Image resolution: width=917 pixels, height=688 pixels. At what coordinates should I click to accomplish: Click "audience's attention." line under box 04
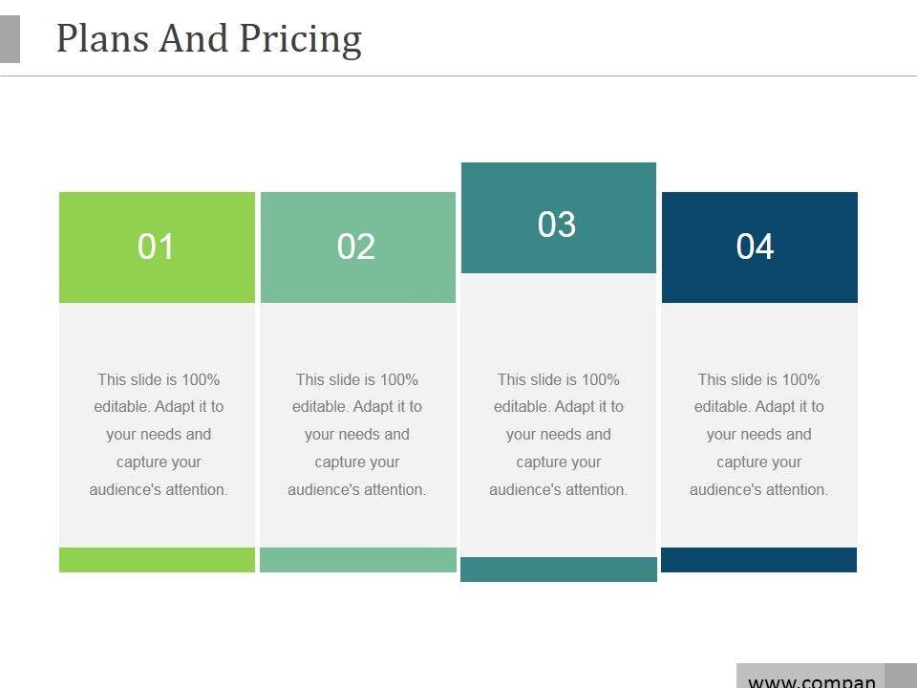click(759, 489)
